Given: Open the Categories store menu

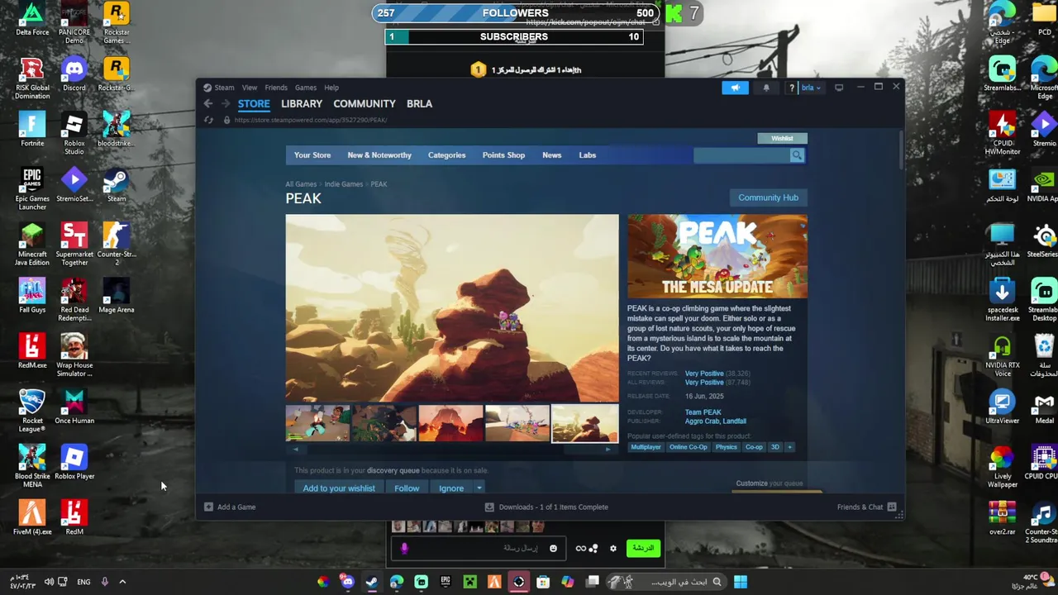Looking at the screenshot, I should coord(446,155).
